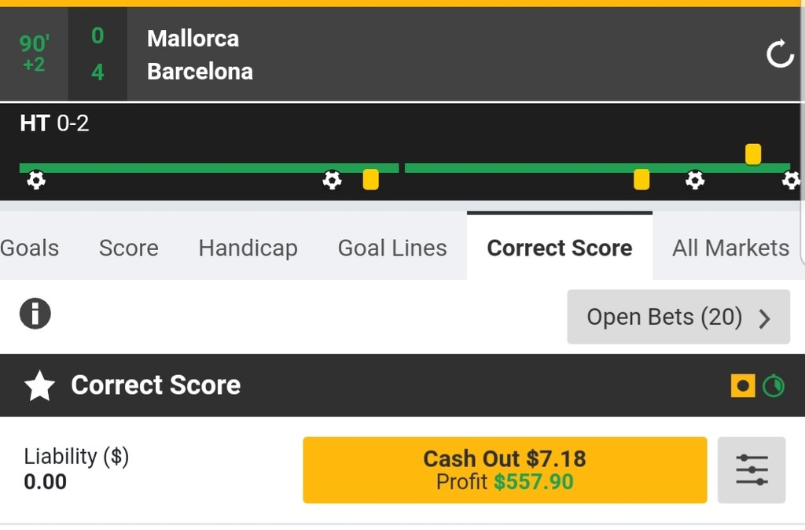The height and width of the screenshot is (530, 805).
Task: Click the Barcelona team name
Action: coord(200,72)
